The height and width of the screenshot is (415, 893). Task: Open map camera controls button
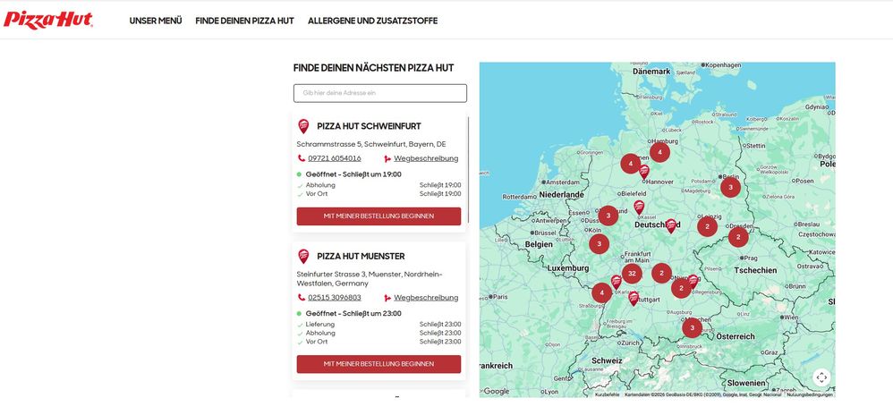(821, 377)
